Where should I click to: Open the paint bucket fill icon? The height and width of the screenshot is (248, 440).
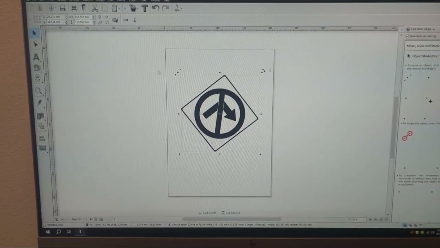pyautogui.click(x=133, y=8)
